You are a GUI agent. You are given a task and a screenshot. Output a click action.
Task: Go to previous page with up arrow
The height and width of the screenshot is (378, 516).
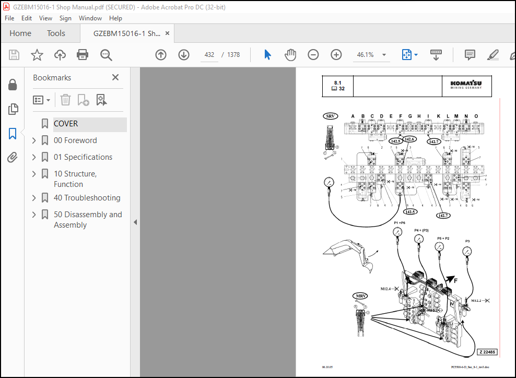pos(161,55)
